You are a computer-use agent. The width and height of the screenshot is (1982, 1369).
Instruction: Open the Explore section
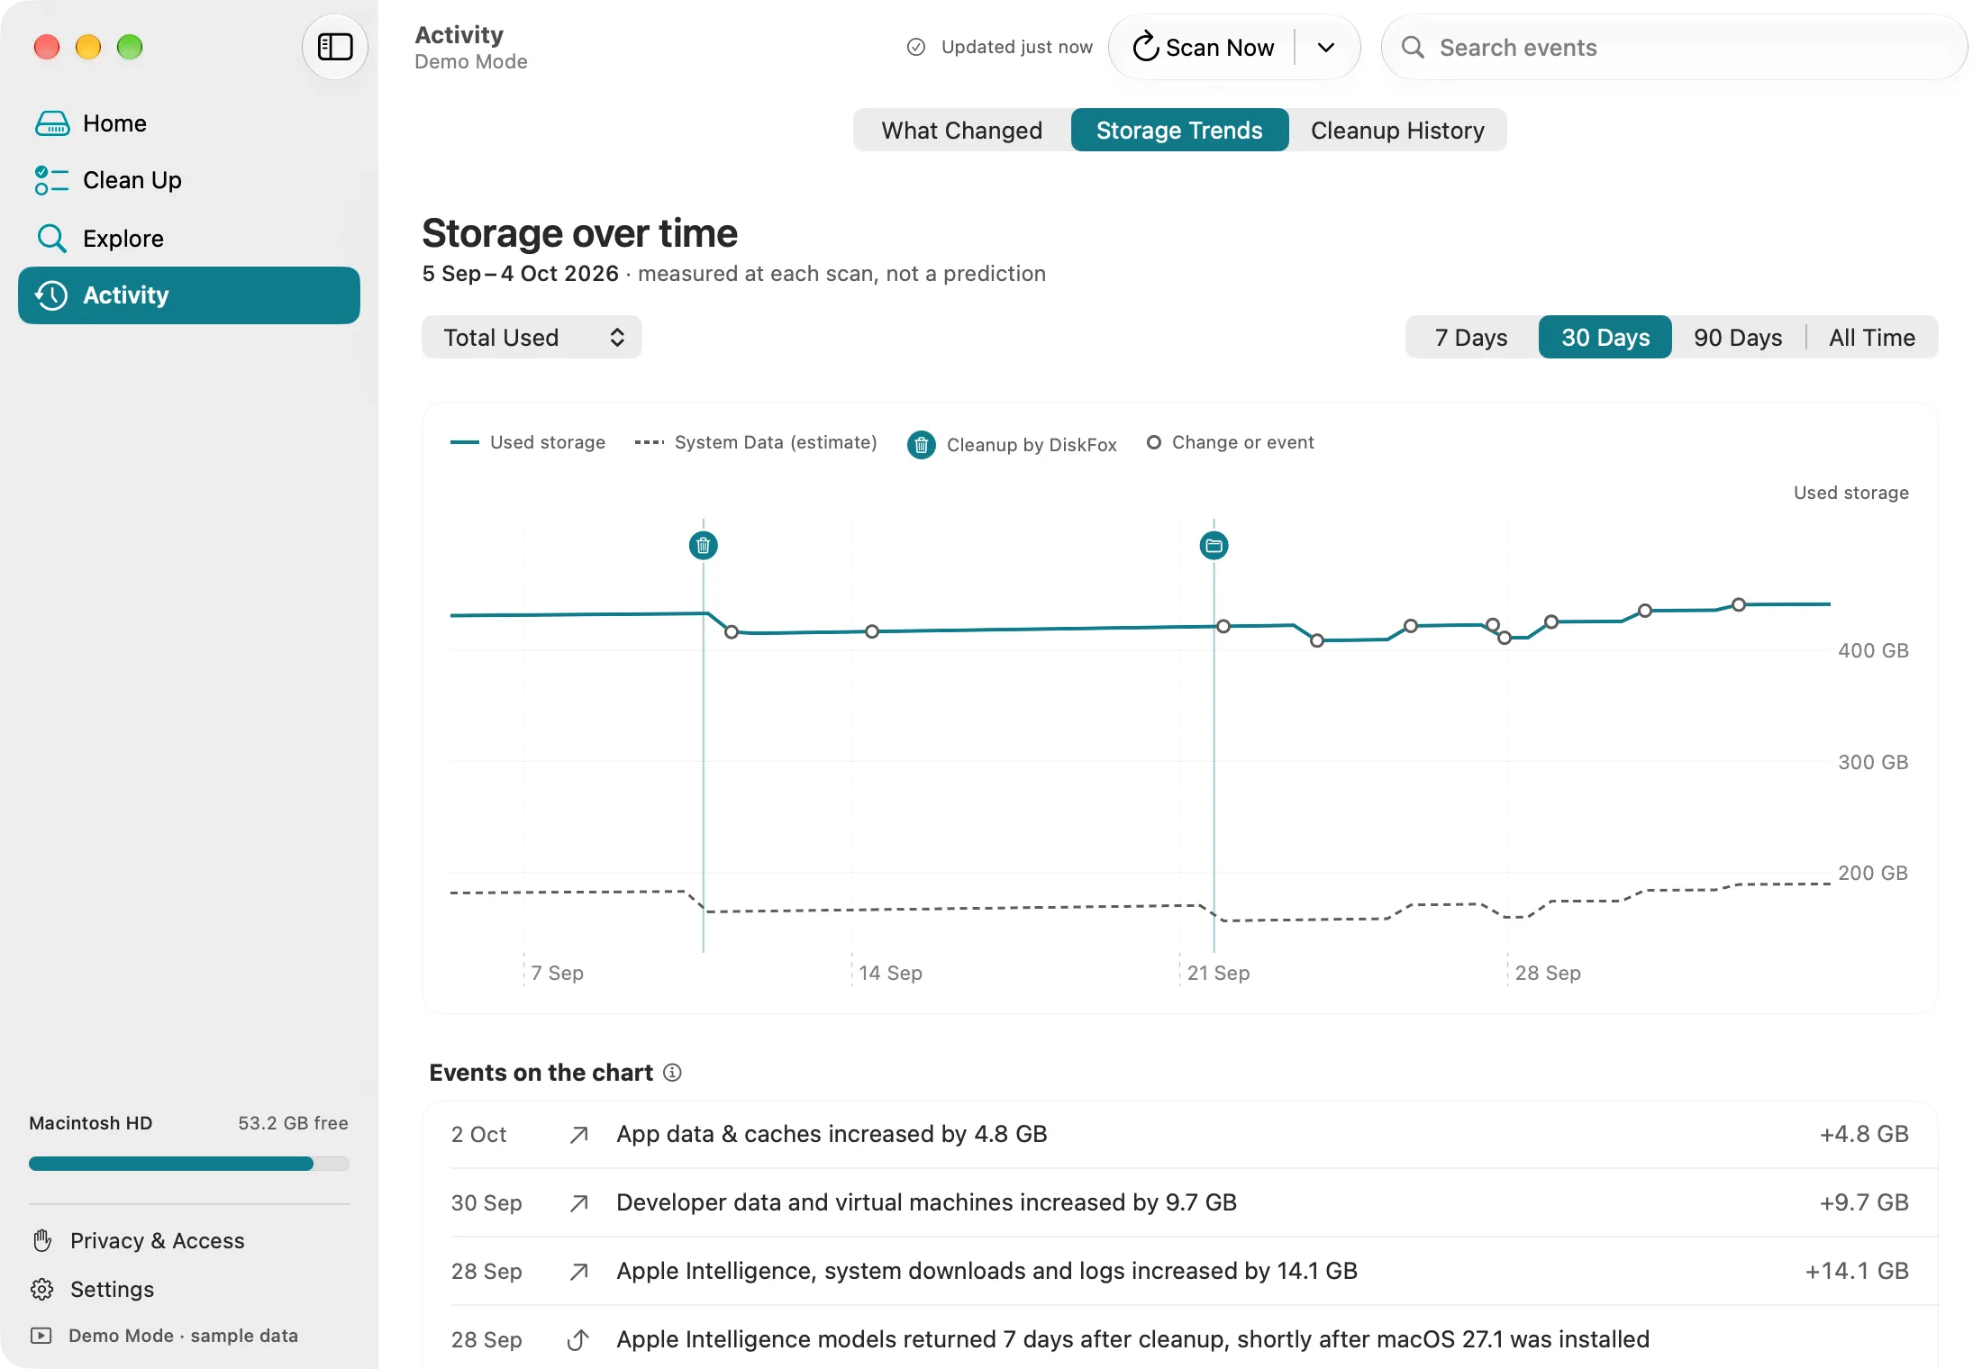tap(189, 238)
